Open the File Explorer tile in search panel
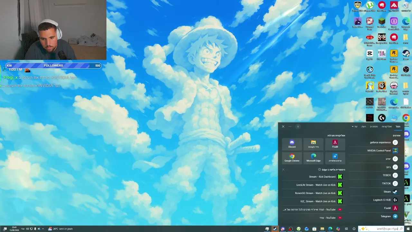 (x=314, y=144)
